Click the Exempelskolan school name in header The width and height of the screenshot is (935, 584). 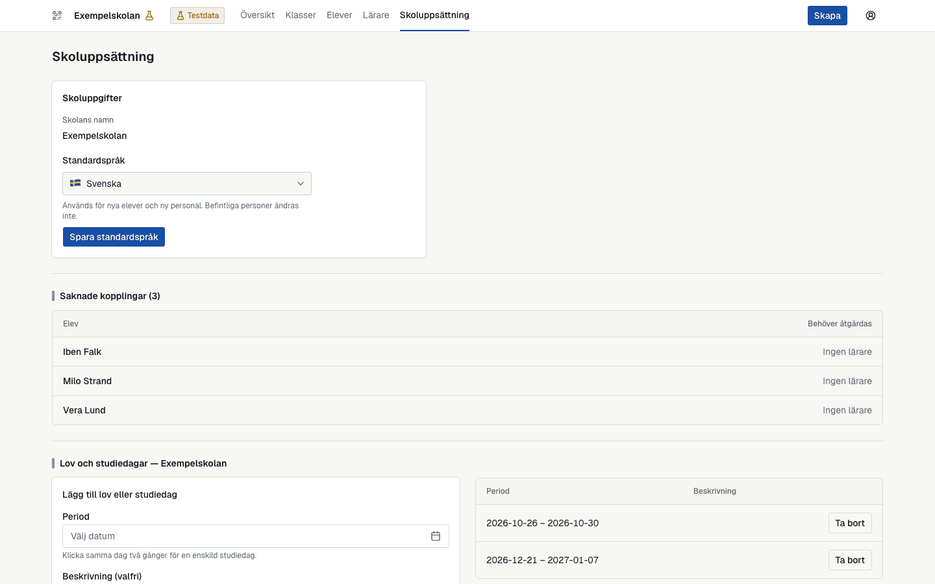pyautogui.click(x=107, y=16)
